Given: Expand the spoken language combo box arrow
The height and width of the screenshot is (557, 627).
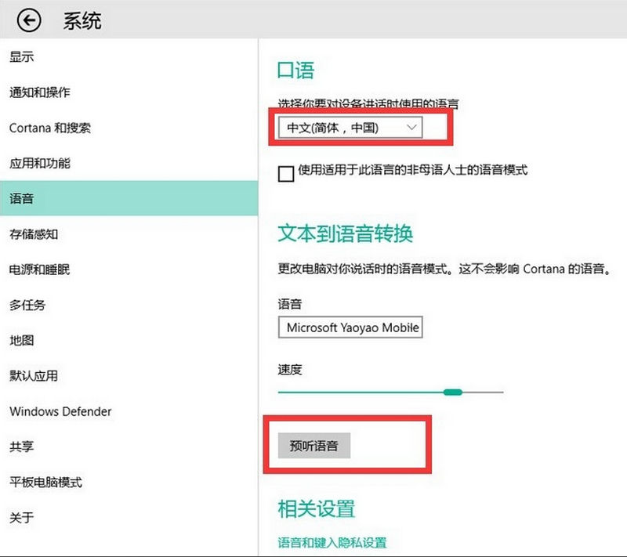Looking at the screenshot, I should (x=411, y=127).
